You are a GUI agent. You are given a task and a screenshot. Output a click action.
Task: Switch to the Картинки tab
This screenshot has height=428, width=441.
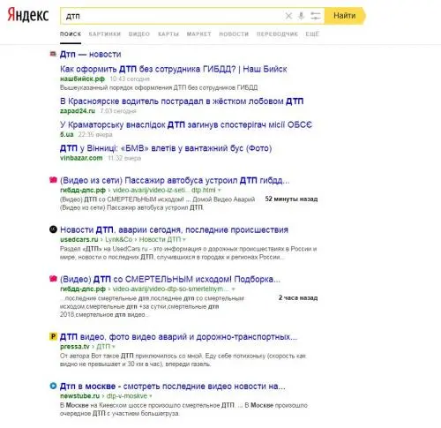click(105, 34)
